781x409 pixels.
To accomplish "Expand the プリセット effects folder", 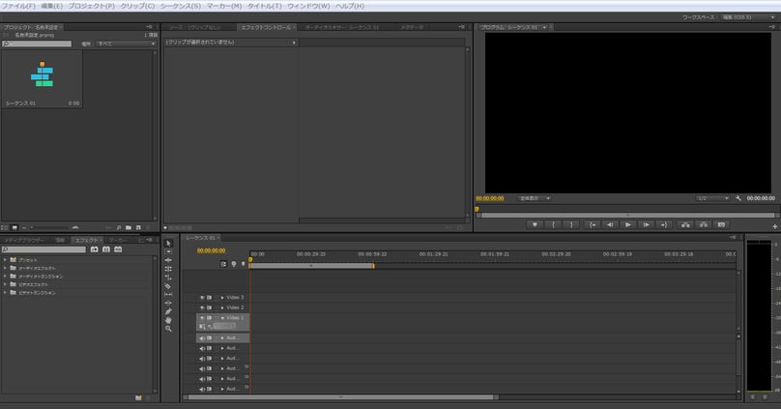I will click(6, 260).
